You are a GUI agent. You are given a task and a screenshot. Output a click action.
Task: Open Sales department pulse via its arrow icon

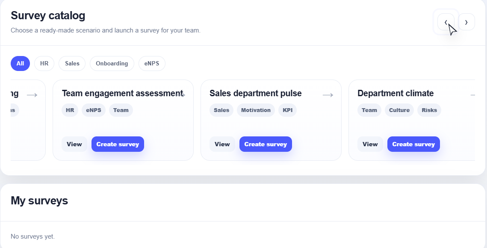(328, 95)
